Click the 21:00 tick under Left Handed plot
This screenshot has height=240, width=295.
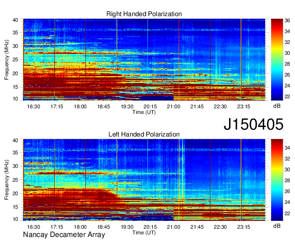click(174, 227)
